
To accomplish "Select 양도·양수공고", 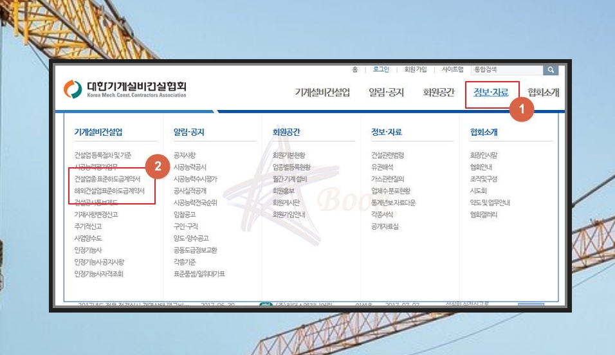I will [192, 238].
